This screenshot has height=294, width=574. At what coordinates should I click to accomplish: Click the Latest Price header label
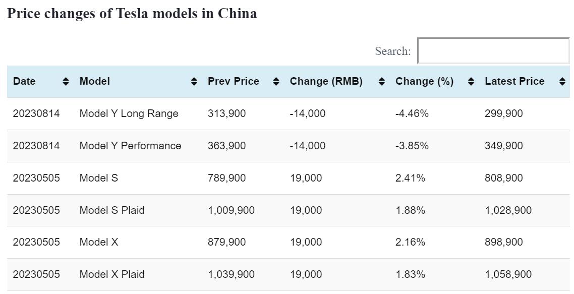tap(514, 82)
